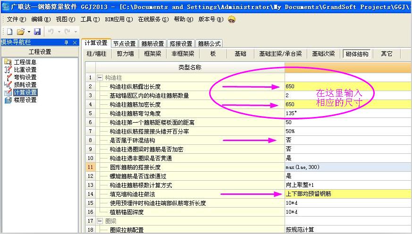Click the 楼层设置 icon
The width and height of the screenshot is (412, 234).
tap(8, 100)
